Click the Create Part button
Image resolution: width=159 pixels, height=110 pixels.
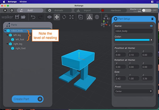27,99
